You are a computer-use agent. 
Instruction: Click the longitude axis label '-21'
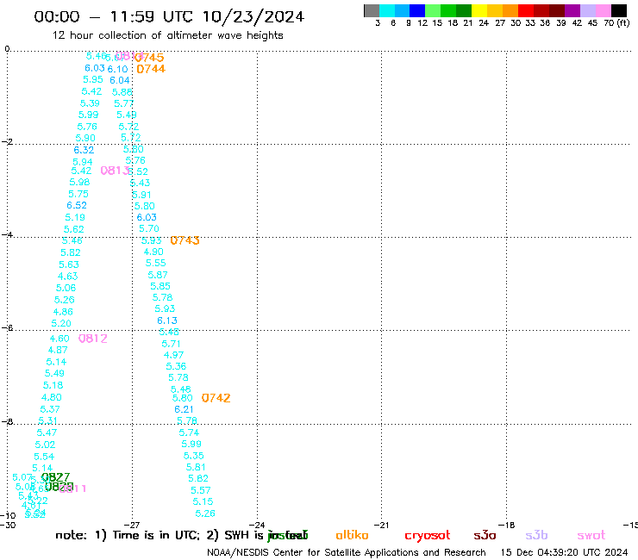point(381,525)
